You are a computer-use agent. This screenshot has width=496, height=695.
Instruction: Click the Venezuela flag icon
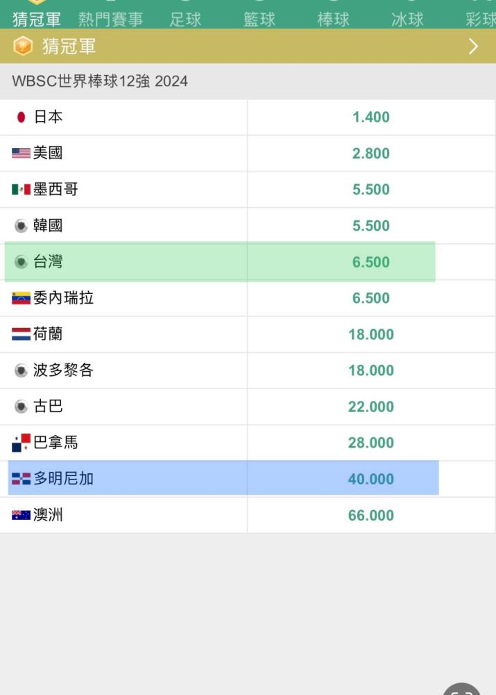21,298
